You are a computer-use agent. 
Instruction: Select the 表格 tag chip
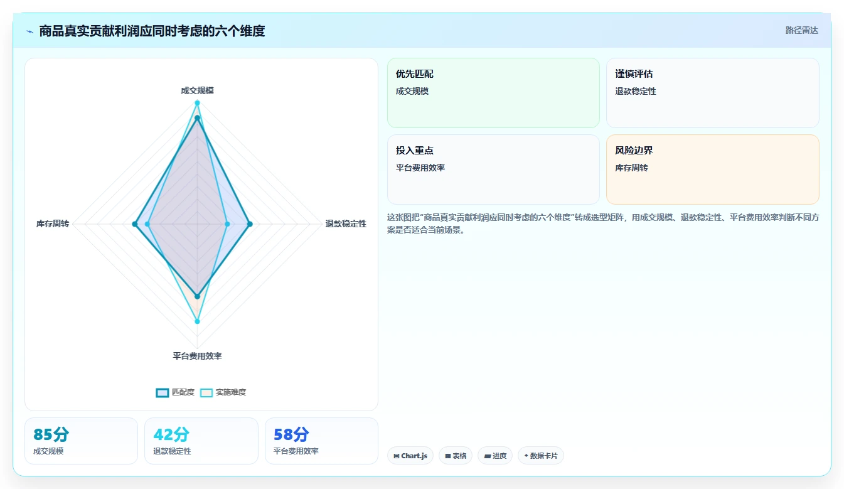point(456,456)
